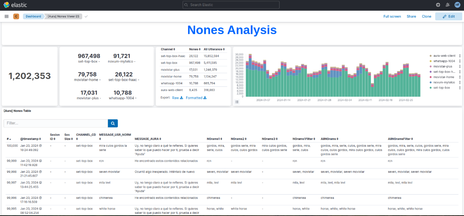Viewport: 464px width, 216px height.
Task: Click [Aura] Nones Viwer ES breadcrumb
Action: (x=63, y=16)
